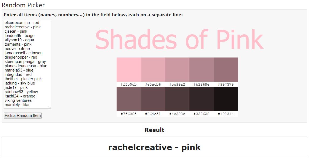Click the Shades of Pink title
This screenshot has width=309, height=159.
pos(179,39)
